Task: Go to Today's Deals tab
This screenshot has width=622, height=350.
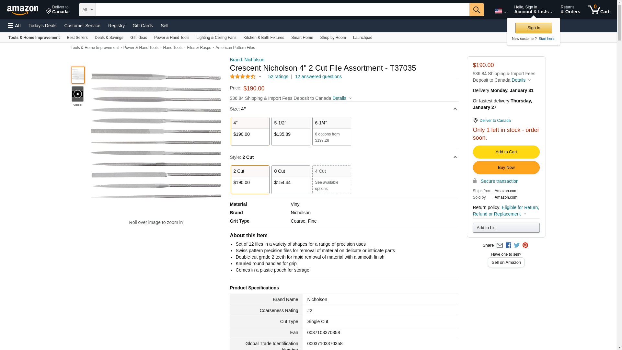Action: coord(42,26)
